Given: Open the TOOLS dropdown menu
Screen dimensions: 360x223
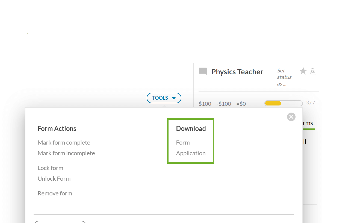Looking at the screenshot, I should click(x=164, y=98).
